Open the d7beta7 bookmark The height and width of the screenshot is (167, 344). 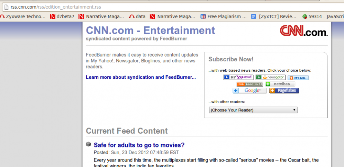62,16
